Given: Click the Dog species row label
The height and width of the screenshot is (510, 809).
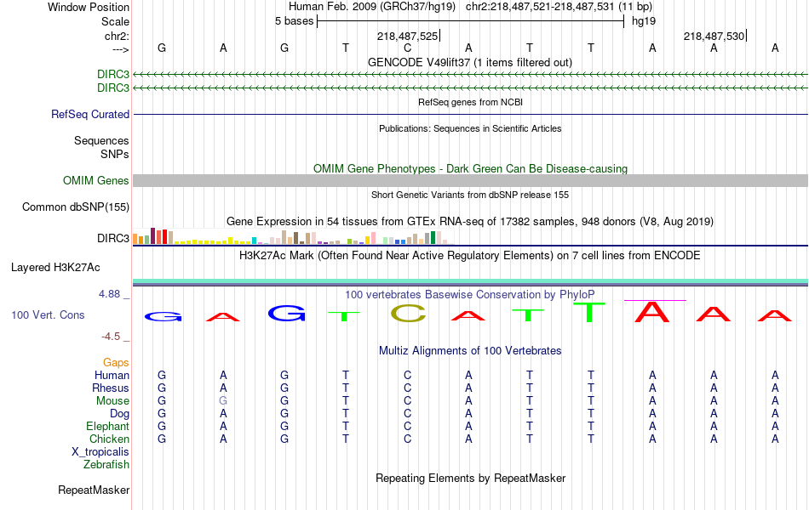Looking at the screenshot, I should pyautogui.click(x=119, y=414).
